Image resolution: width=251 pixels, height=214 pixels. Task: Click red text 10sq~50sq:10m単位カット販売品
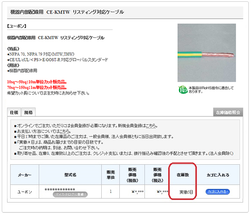click(37, 82)
